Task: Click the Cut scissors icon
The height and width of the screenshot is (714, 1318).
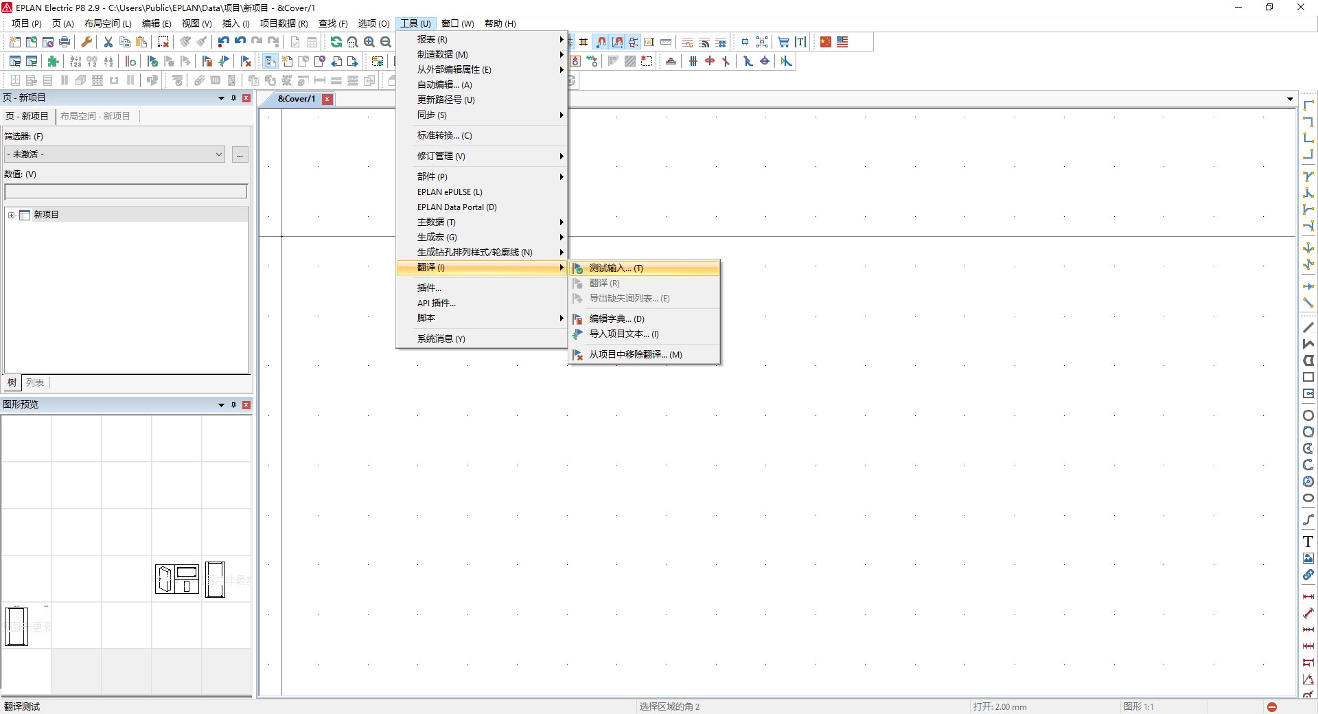Action: 108,42
